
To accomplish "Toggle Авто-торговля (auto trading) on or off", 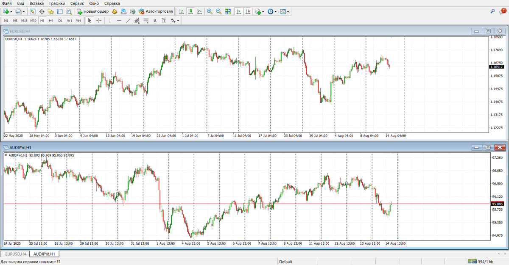I will click(155, 11).
